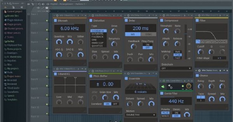Open the gear settings of Filter plugin window
Screen dimensions: 233x122
[x=199, y=15]
